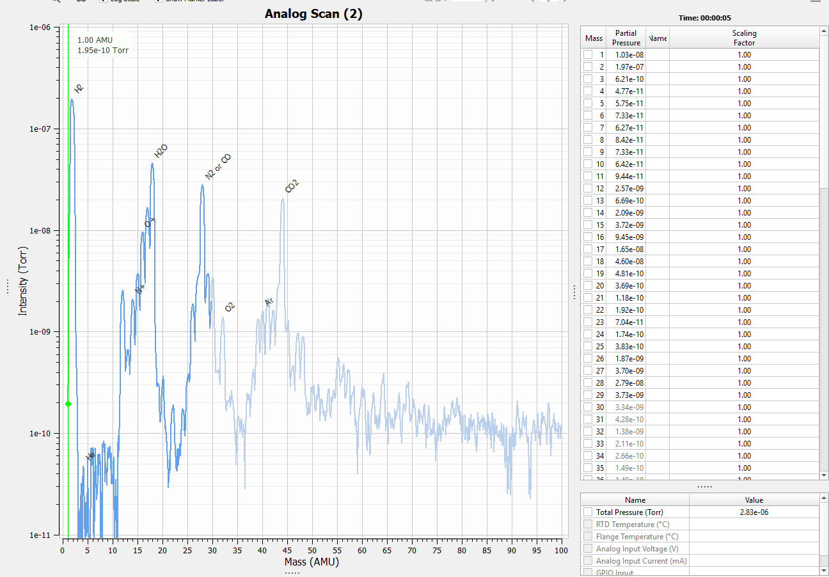829x577 pixels.
Task: Select the green diamond marker on cursor line
Action: tap(68, 404)
